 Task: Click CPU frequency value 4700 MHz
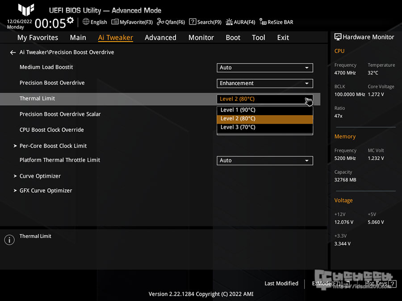[x=345, y=73]
